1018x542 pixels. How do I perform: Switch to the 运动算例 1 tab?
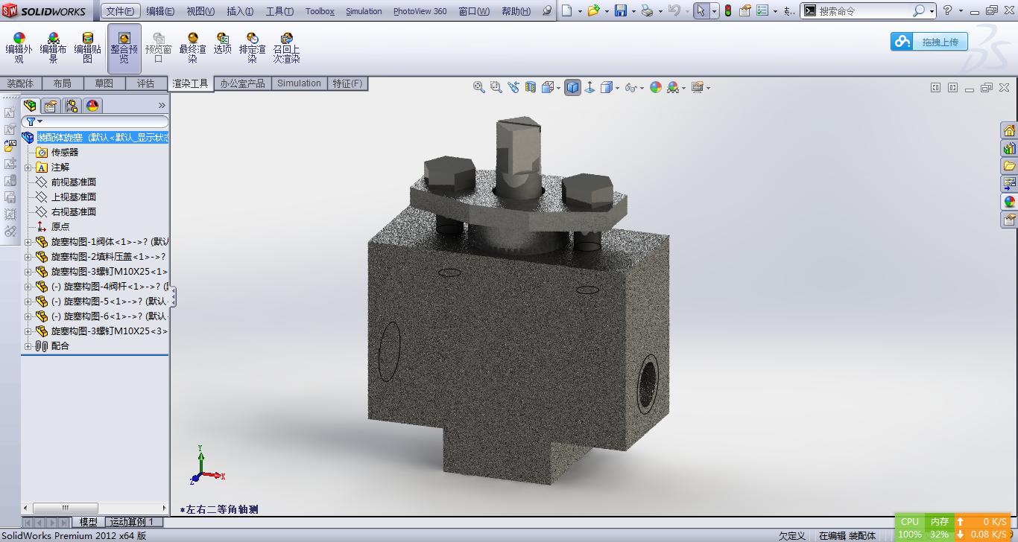[133, 522]
